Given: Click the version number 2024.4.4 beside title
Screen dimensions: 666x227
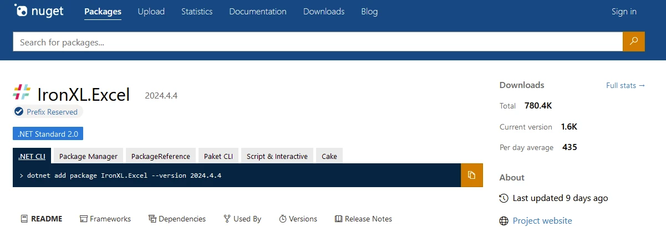Looking at the screenshot, I should pos(161,96).
